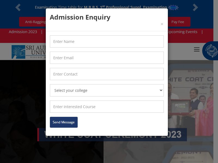Click the Enter Contact field
The image size is (218, 163).
click(107, 74)
